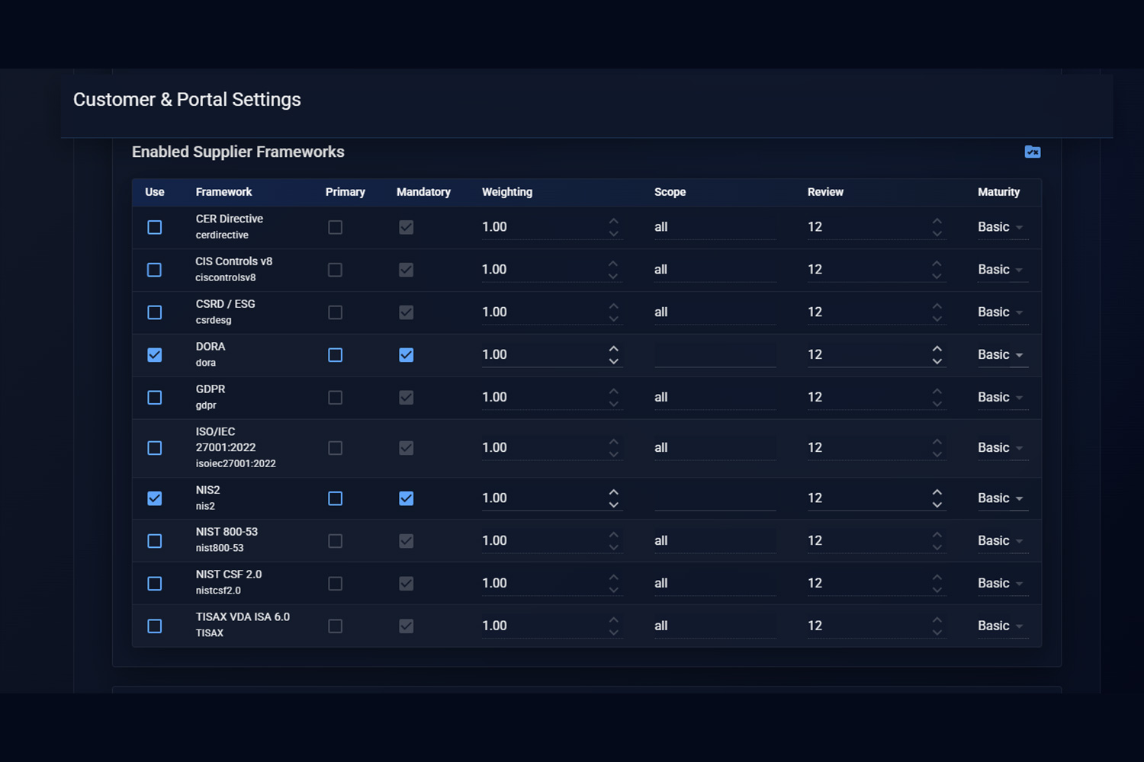Image resolution: width=1144 pixels, height=762 pixels.
Task: Enable the Use checkbox for CER Directive
Action: 155,227
